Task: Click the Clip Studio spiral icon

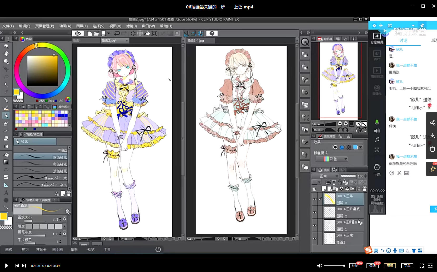Action: 78,33
